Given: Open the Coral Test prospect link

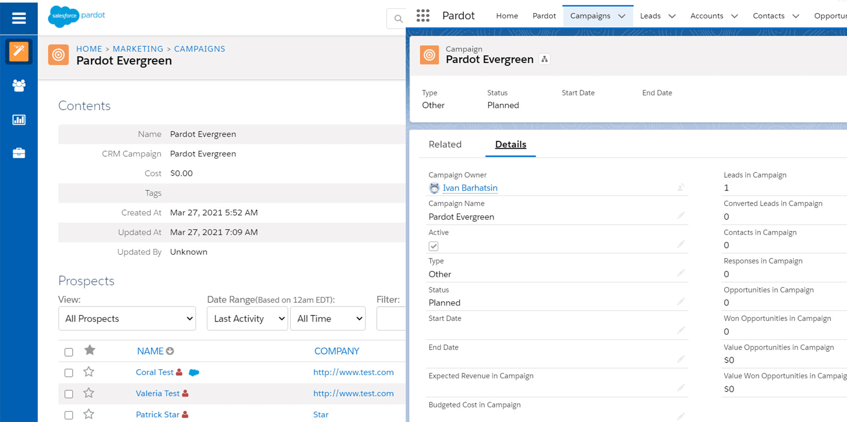Looking at the screenshot, I should [155, 372].
